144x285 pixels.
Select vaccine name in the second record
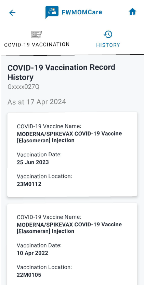click(69, 228)
